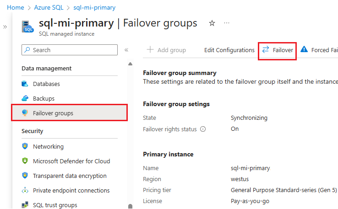
Task: Open Microsoft Defender for Cloud shield icon
Action: click(25, 161)
